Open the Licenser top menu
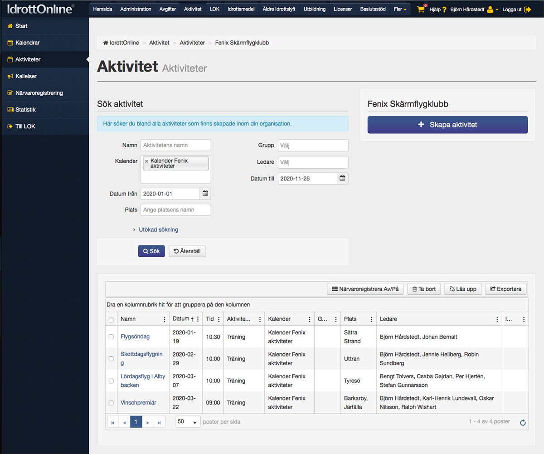This screenshot has width=544, height=454. click(343, 9)
